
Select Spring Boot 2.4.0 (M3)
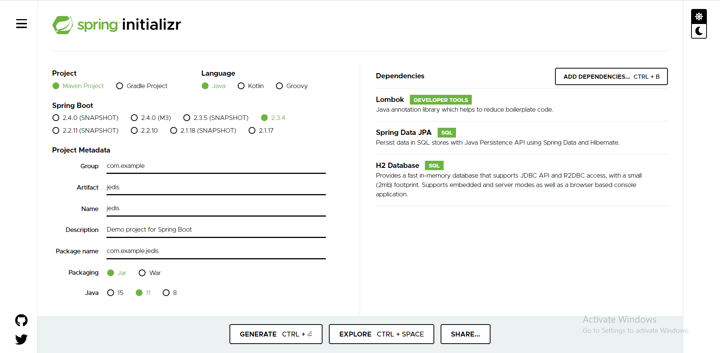tap(151, 118)
